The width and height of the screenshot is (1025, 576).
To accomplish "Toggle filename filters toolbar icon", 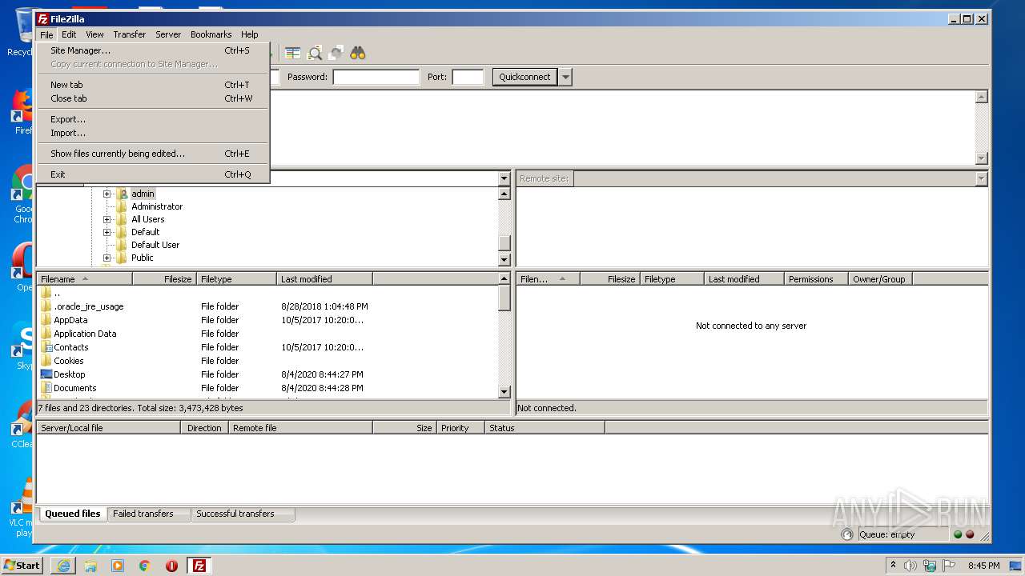I will point(293,53).
